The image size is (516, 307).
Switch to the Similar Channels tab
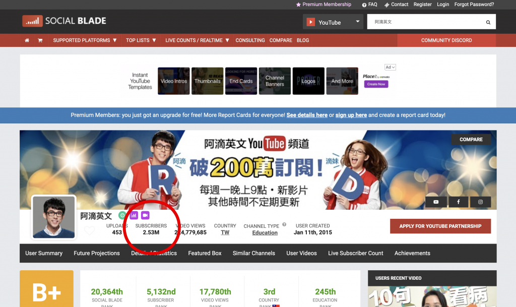coord(254,253)
